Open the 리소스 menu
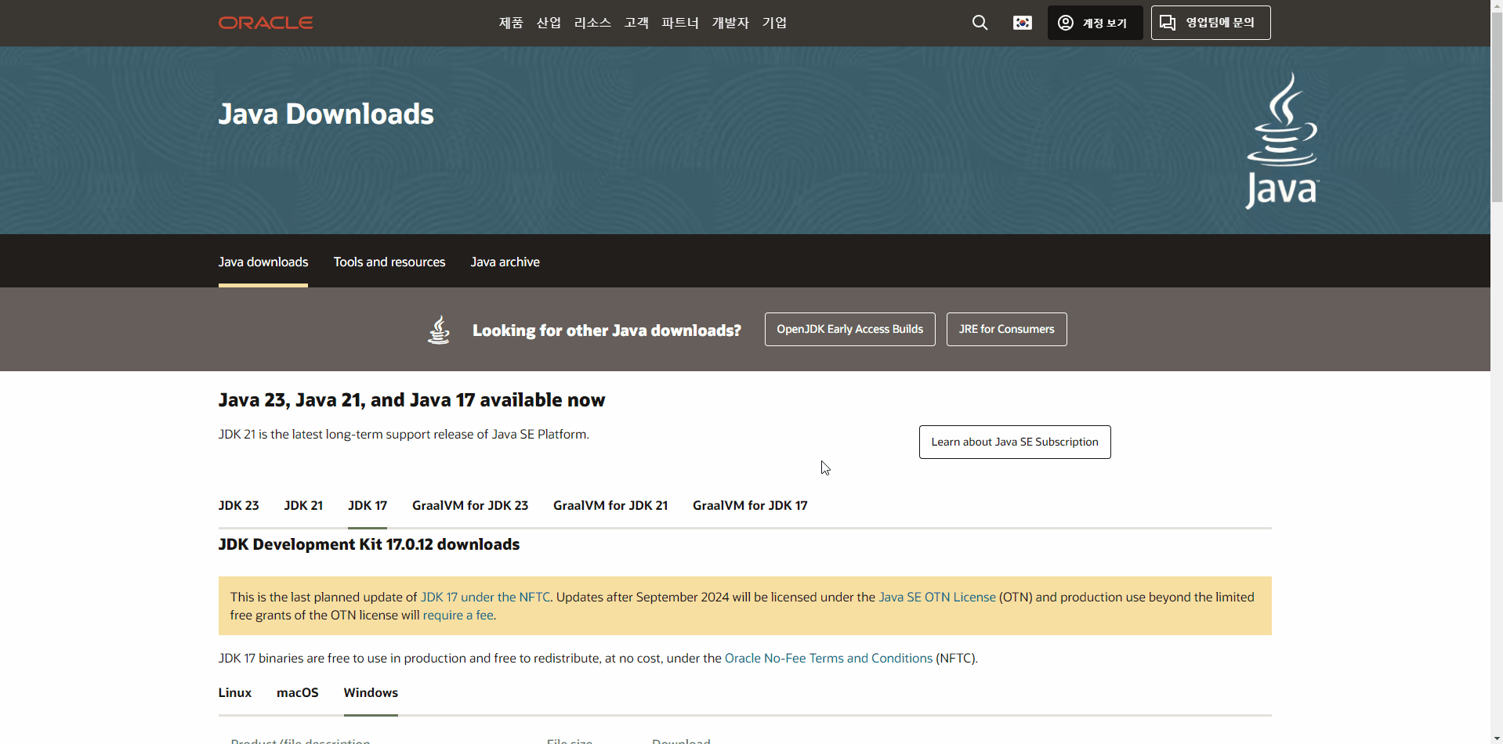1503x744 pixels. [592, 23]
